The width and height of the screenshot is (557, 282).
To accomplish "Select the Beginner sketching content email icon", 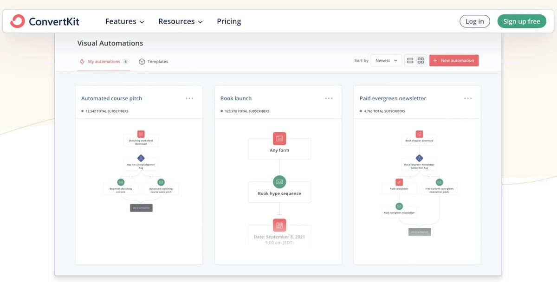I will [121, 182].
